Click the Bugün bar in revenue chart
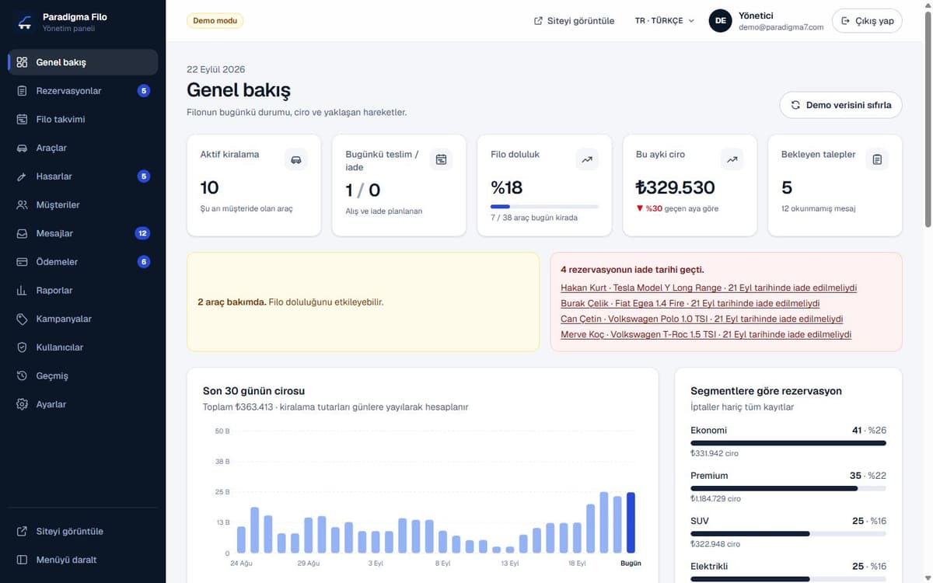933x583 pixels. (x=631, y=522)
